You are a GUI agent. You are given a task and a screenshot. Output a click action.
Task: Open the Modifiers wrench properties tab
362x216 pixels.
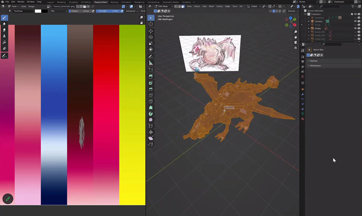[303, 94]
